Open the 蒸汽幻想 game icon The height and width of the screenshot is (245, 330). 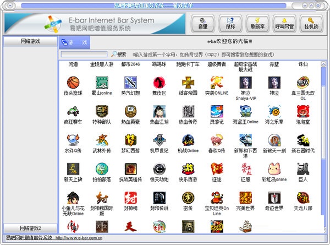130,83
